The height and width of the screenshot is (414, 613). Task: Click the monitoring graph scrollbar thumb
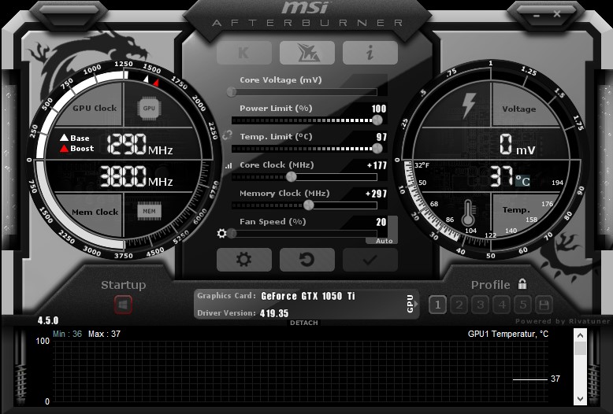click(580, 349)
